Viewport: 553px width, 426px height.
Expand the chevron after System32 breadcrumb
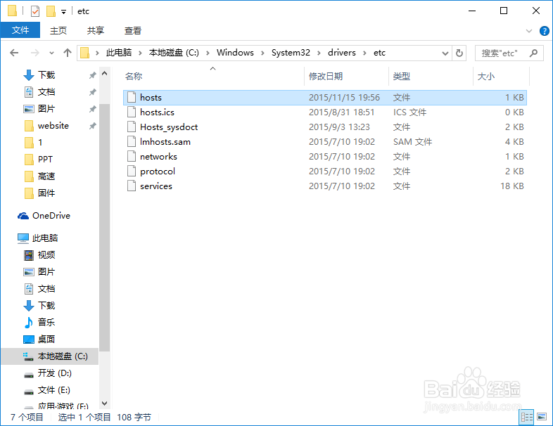pos(319,53)
